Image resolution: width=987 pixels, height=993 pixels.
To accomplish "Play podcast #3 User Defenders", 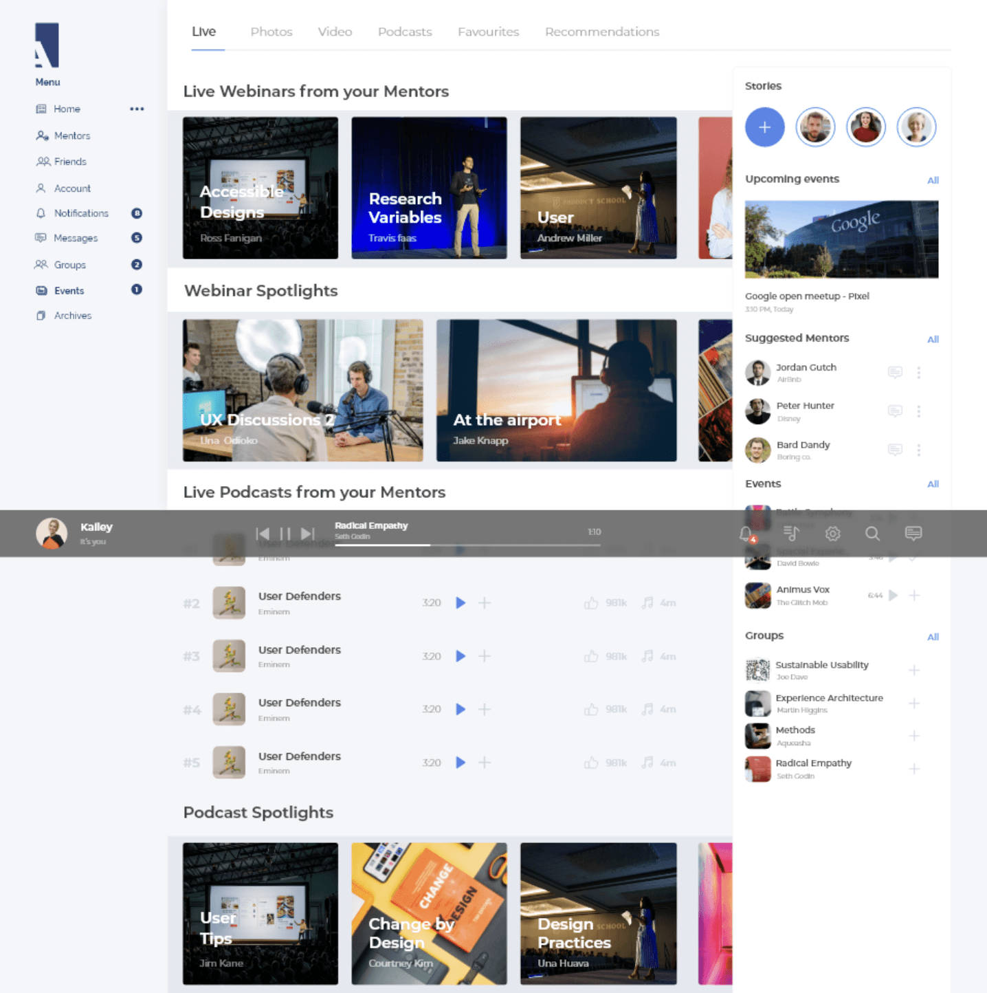I will point(461,656).
